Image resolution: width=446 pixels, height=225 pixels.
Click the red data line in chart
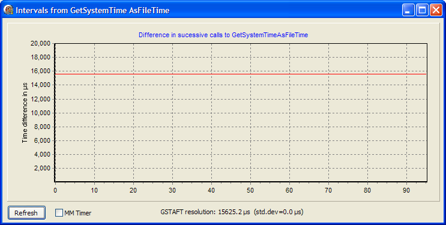point(241,74)
